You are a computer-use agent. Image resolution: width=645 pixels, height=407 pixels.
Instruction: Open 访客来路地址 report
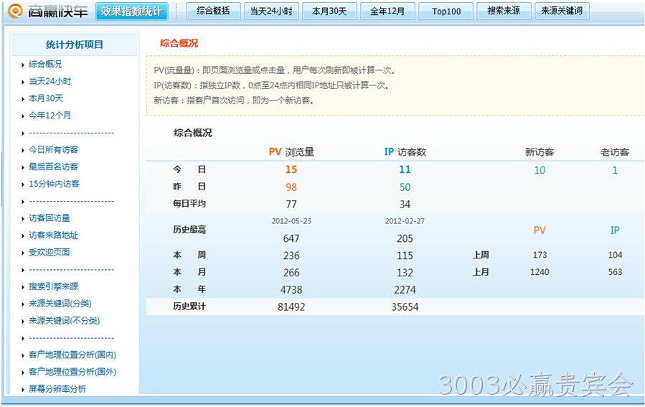[54, 235]
